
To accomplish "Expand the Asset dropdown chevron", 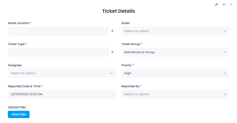I will (x=225, y=31).
